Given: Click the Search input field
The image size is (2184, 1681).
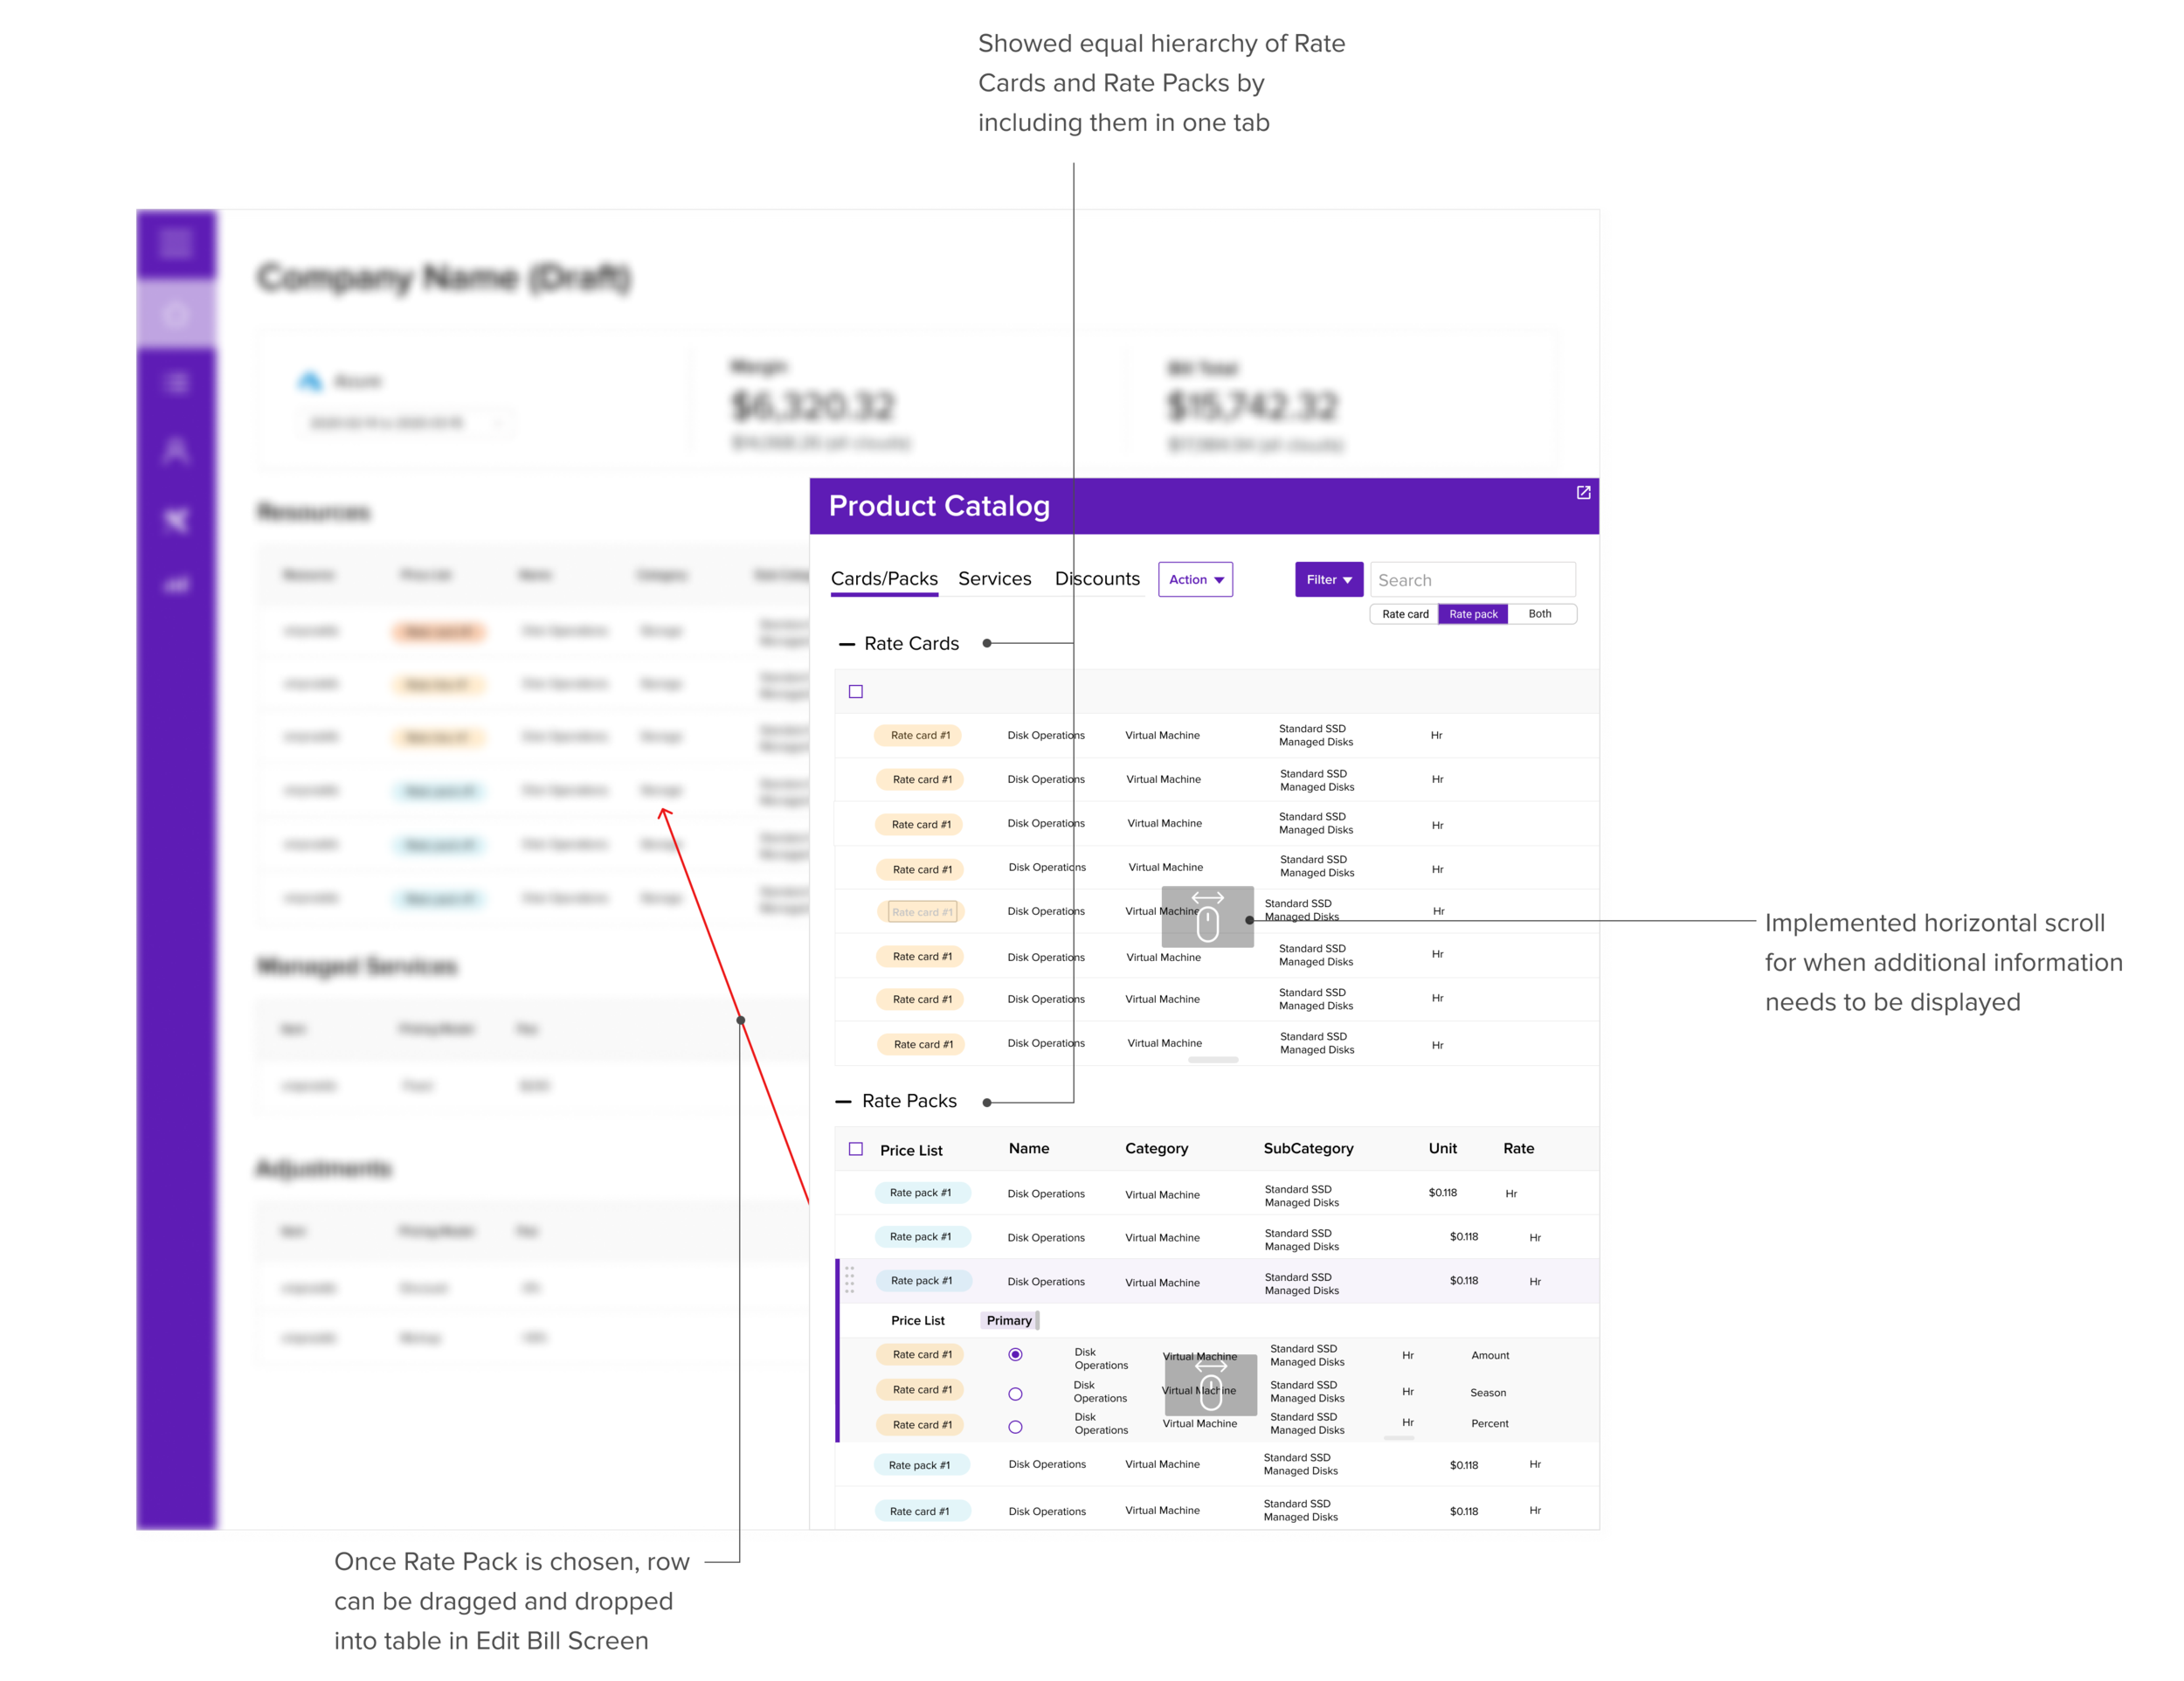Looking at the screenshot, I should pyautogui.click(x=1472, y=580).
